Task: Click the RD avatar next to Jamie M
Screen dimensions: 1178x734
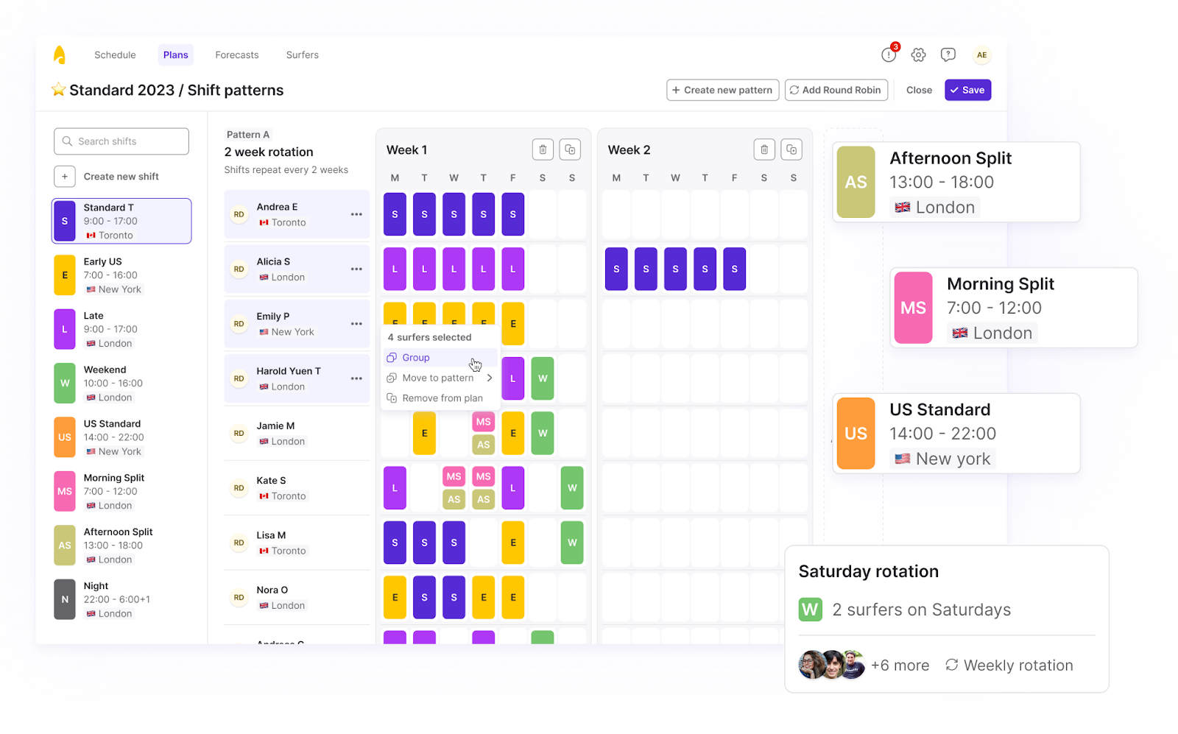Action: click(x=239, y=433)
